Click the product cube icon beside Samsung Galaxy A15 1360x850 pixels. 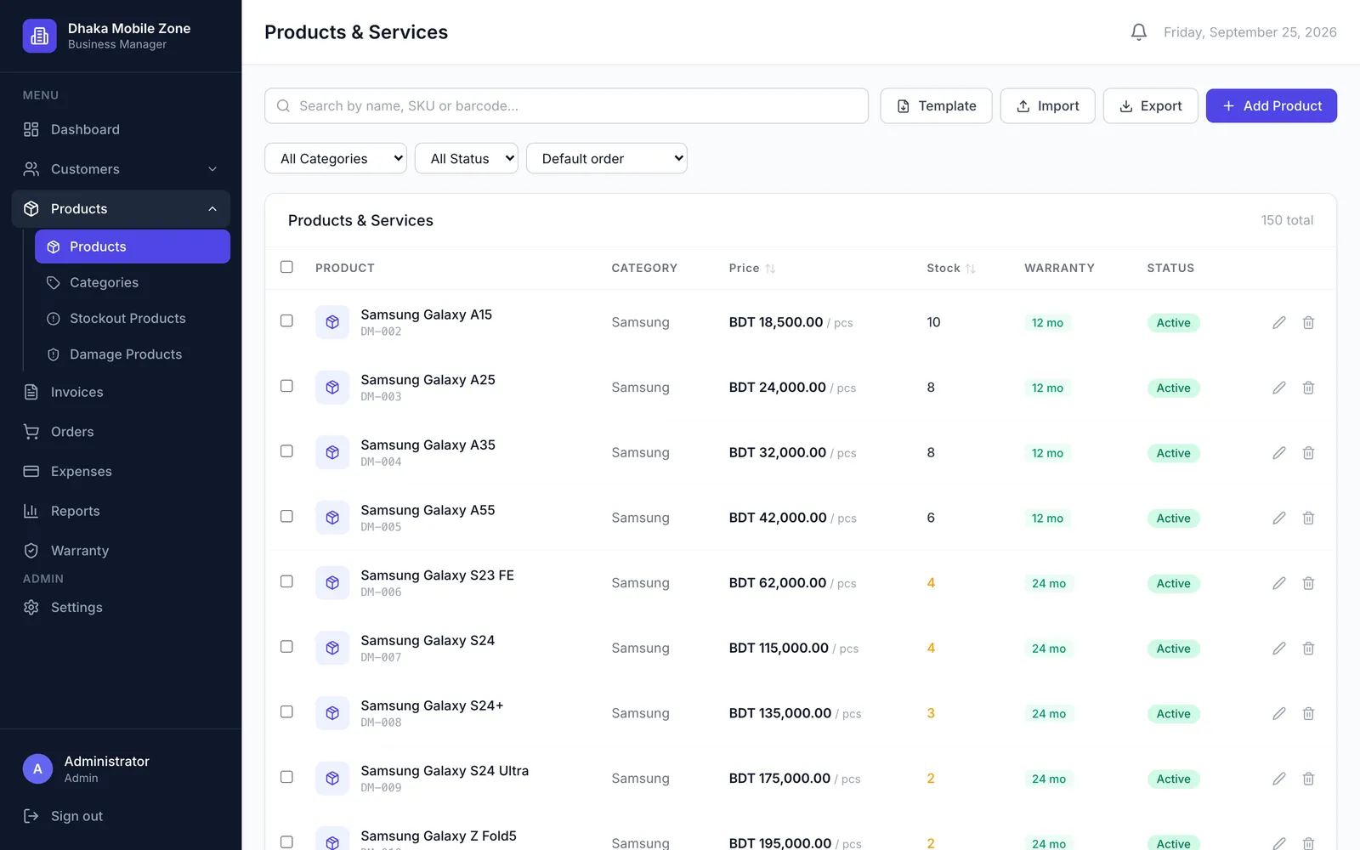point(332,322)
